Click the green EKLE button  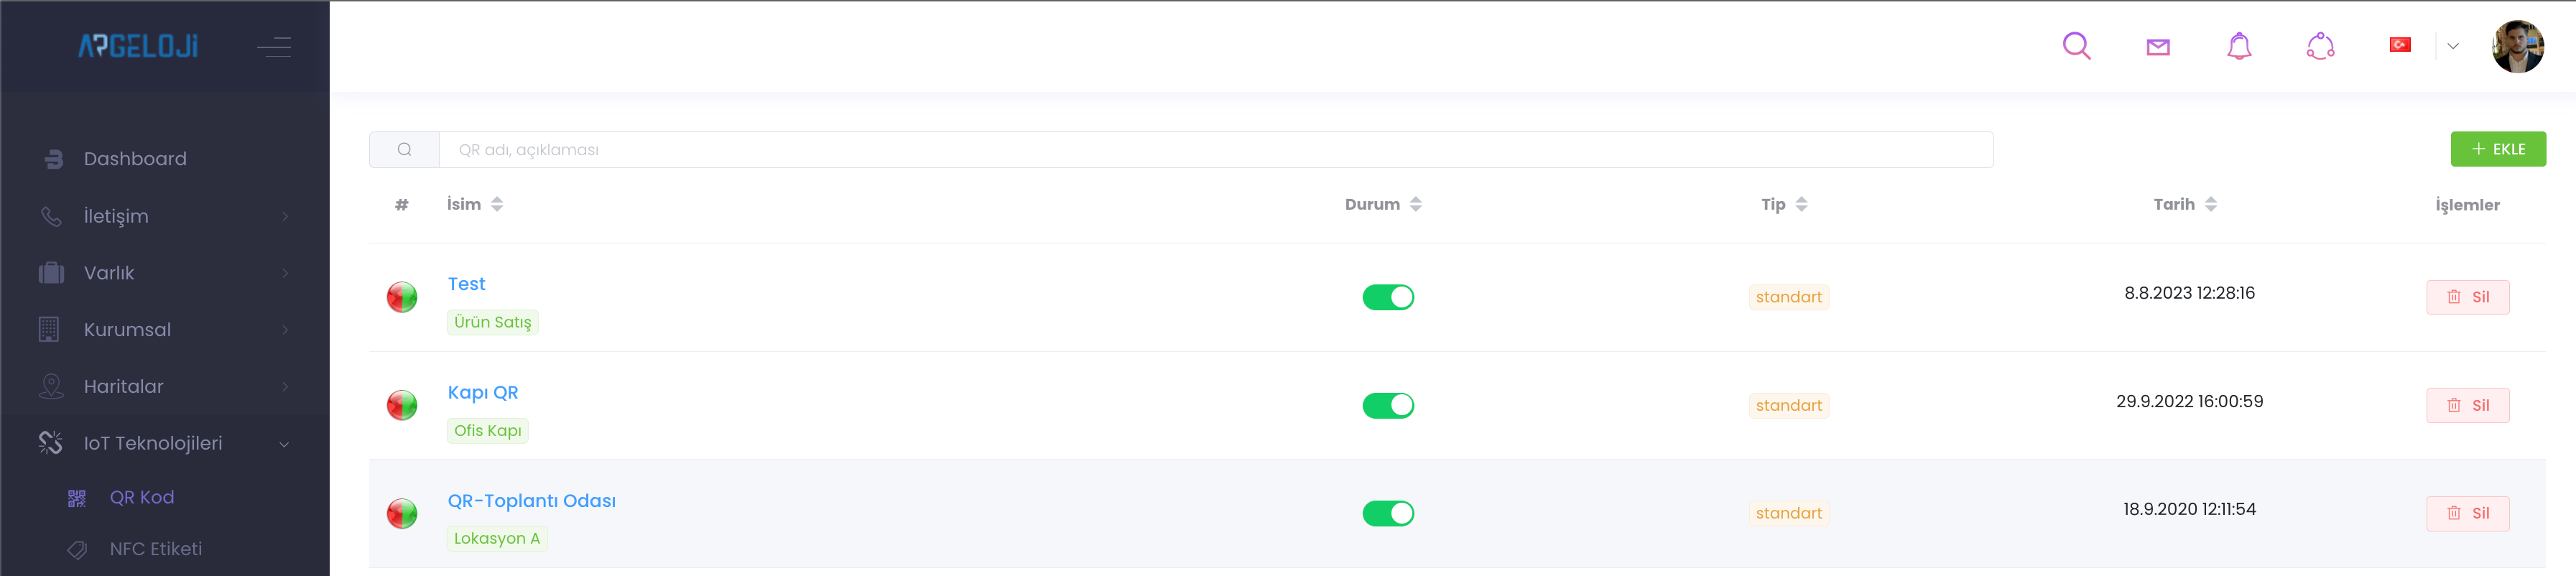[x=2497, y=149]
